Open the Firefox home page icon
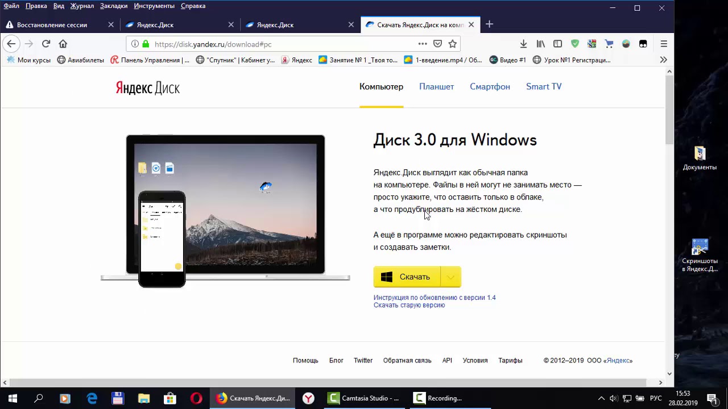 [63, 44]
